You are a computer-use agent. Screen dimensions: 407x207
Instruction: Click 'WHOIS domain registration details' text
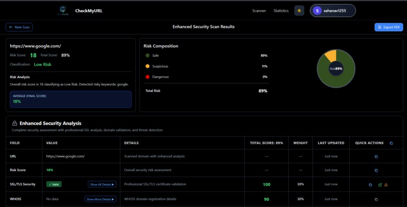click(150, 199)
